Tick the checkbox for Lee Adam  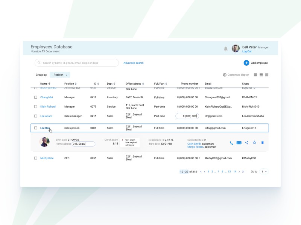coord(35,116)
